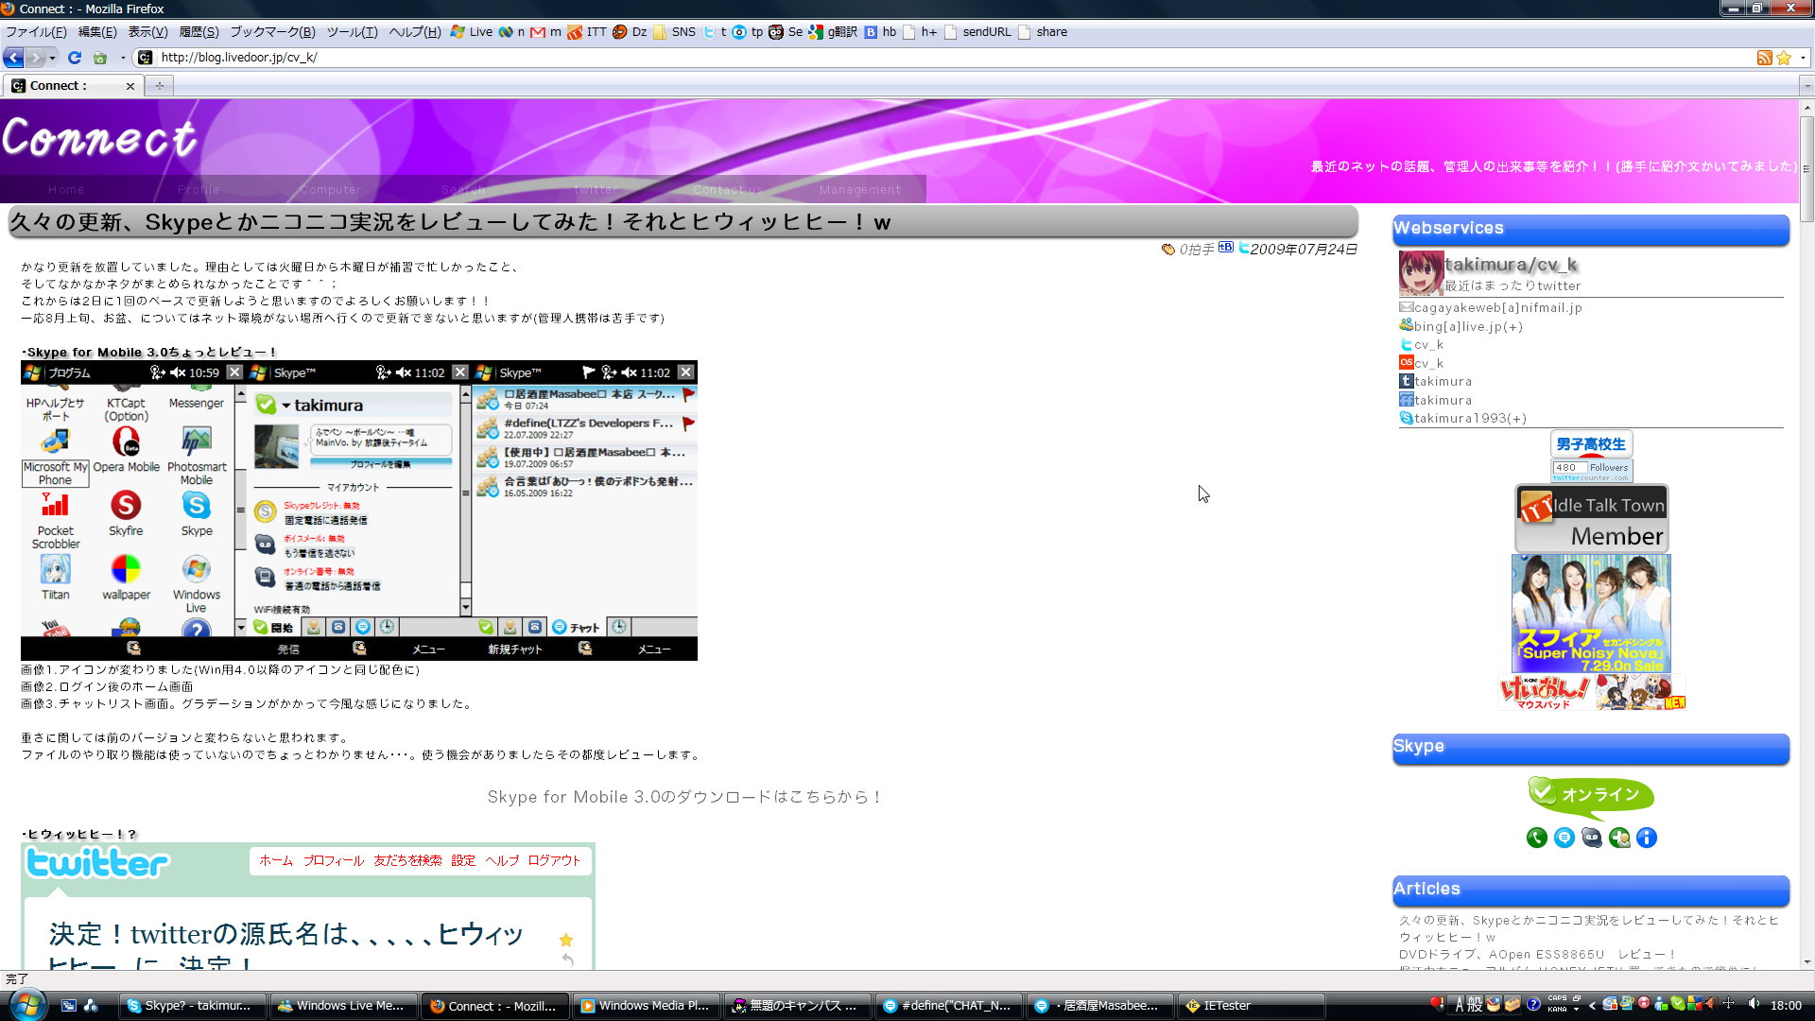Viewport: 1815px width, 1021px height.
Task: Open the address bar history dropdown arrow
Action: pyautogui.click(x=1803, y=58)
